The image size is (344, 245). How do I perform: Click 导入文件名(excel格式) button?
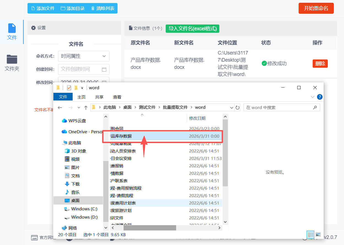[192, 28]
